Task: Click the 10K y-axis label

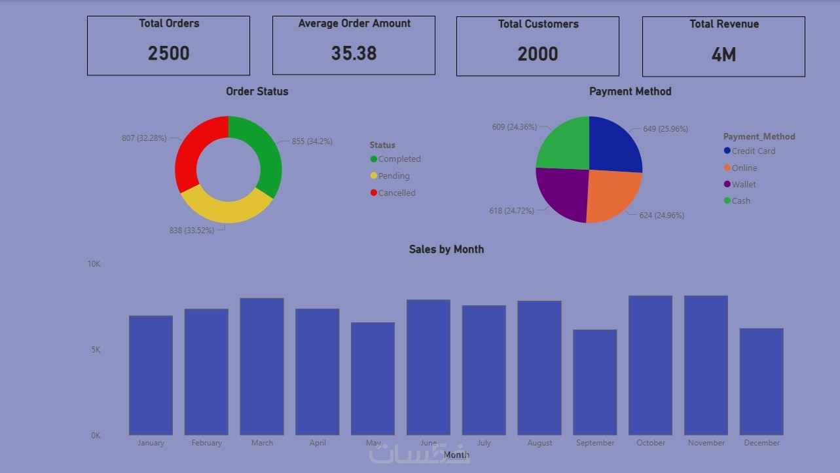Action: (x=94, y=264)
